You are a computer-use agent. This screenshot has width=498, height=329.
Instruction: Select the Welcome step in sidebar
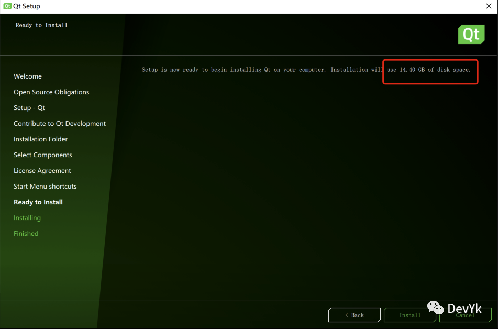[x=28, y=76]
